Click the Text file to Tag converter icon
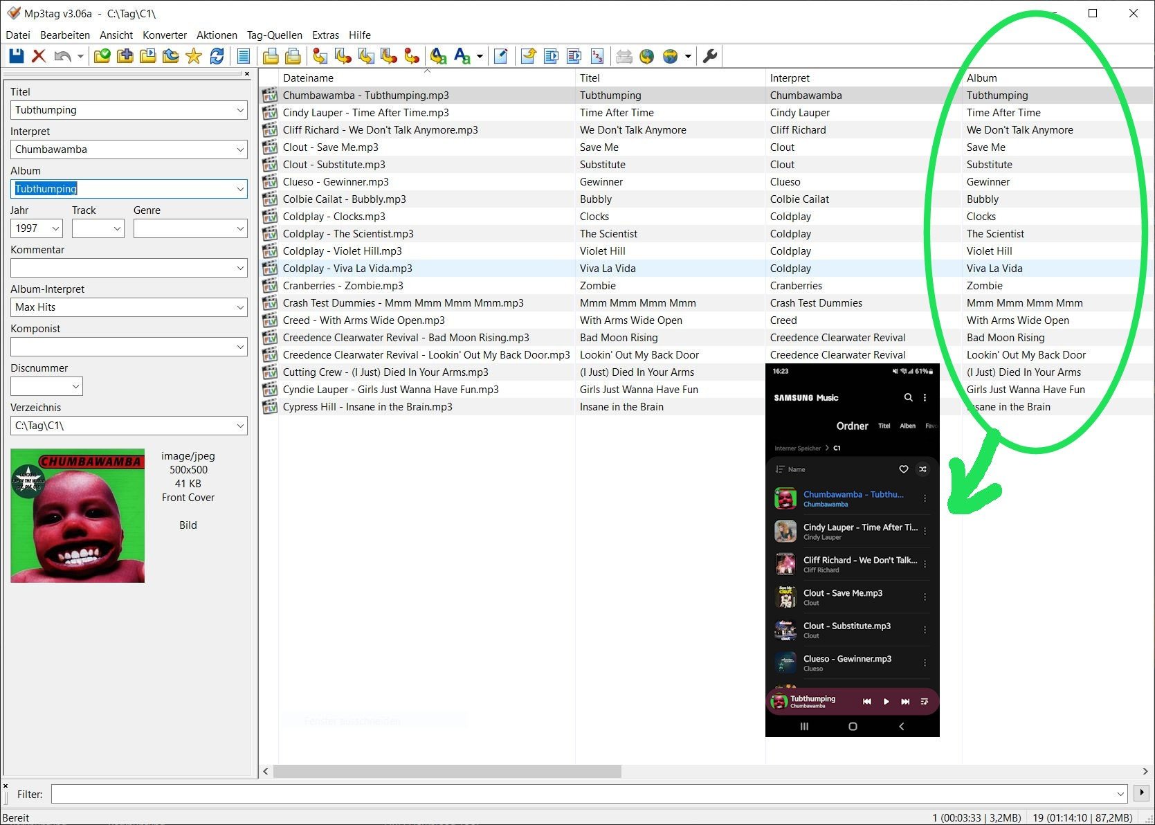Screen dimensions: 1155x825 (389, 56)
